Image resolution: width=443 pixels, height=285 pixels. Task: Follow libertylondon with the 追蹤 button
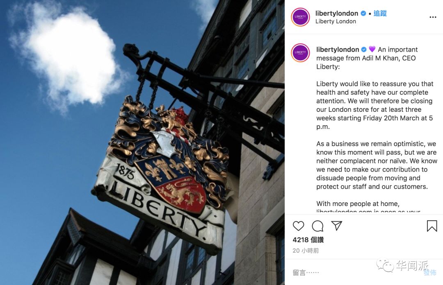point(380,13)
